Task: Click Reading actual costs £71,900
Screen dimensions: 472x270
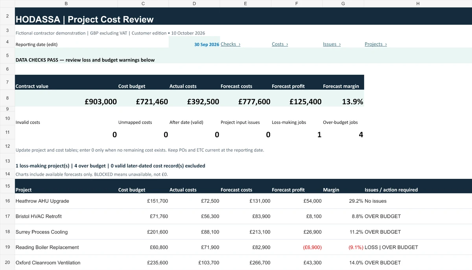Action: [210, 247]
